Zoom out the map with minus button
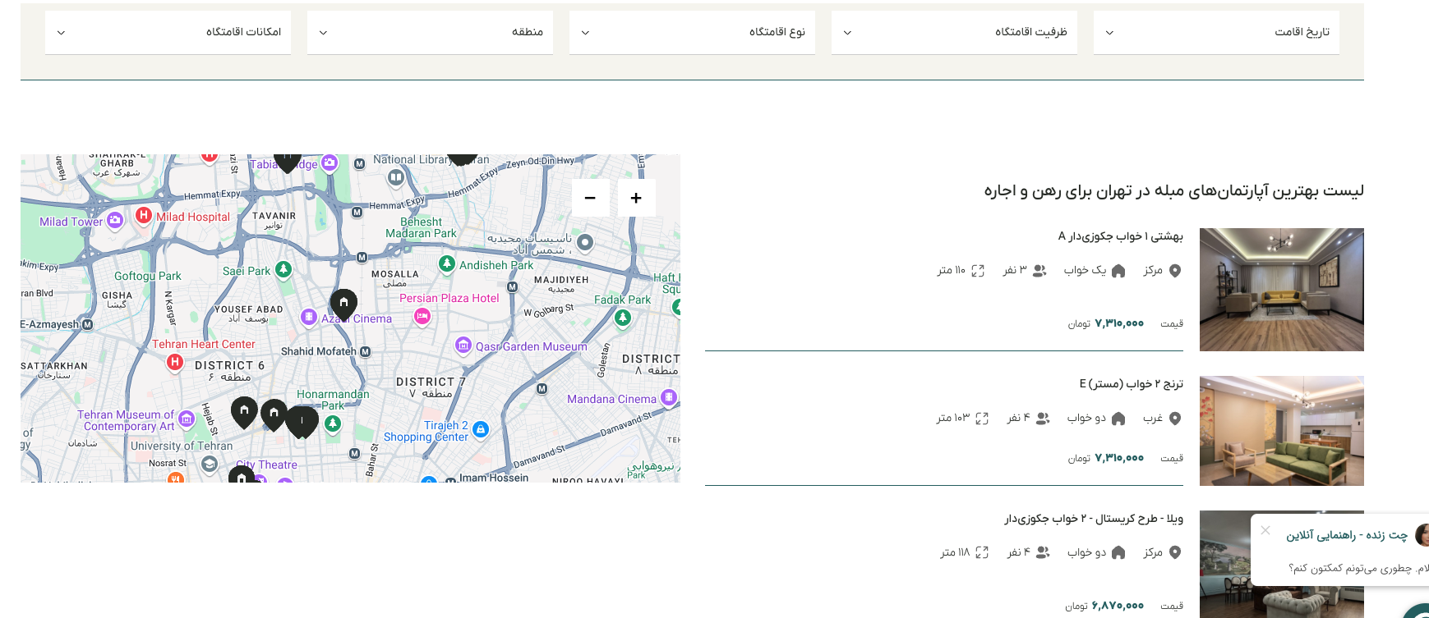Viewport: 1429px width, 618px height. [x=590, y=198]
